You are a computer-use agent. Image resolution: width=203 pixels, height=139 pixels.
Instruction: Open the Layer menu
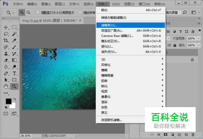coord(60,4)
